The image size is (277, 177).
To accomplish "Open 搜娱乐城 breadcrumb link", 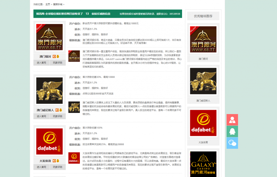I will 57,4.
